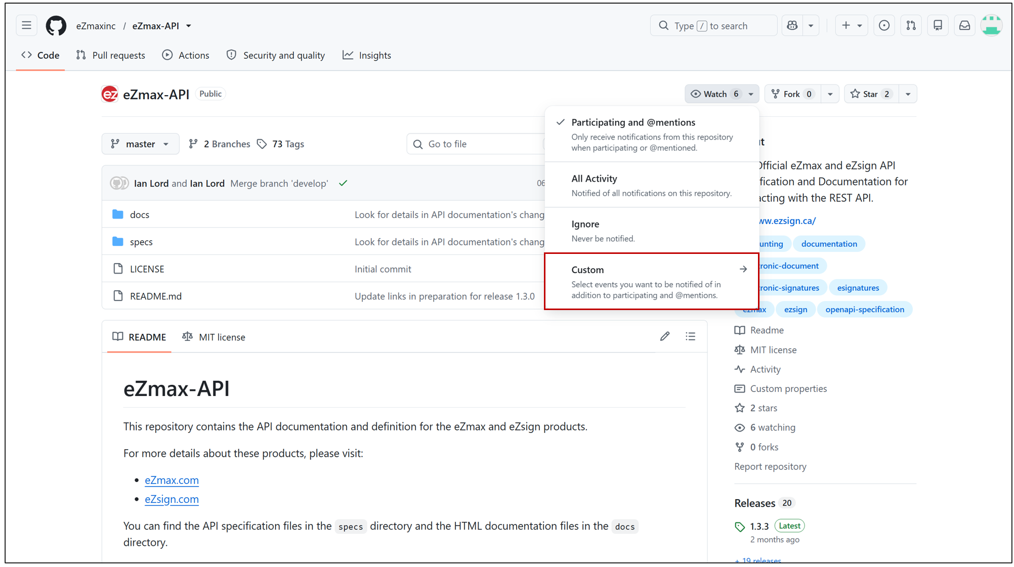Open the README outline list icon
Screen dimensions: 1014x567
click(691, 336)
